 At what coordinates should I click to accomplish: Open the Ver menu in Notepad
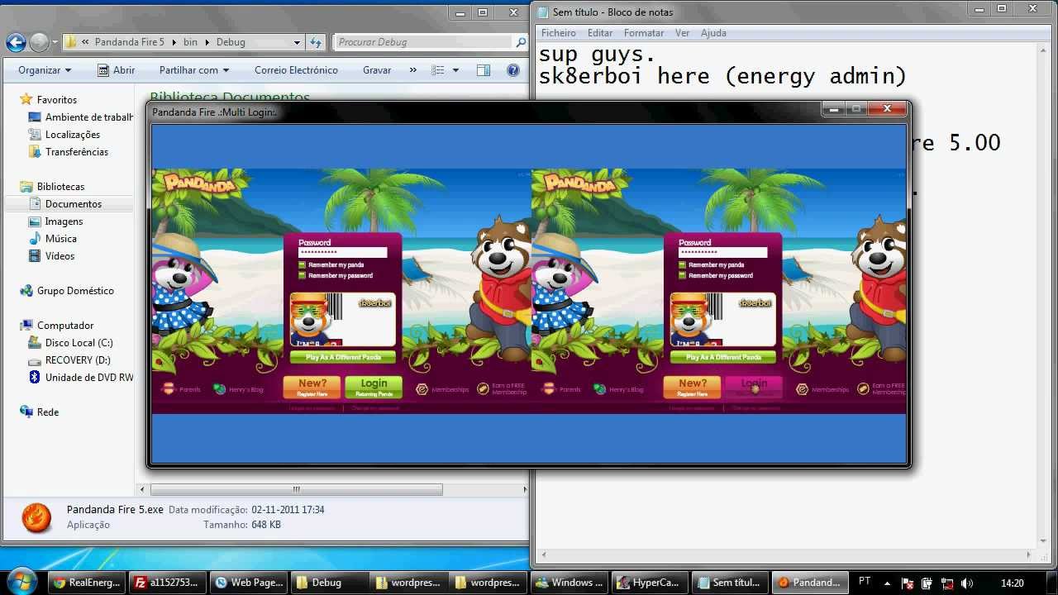tap(682, 33)
